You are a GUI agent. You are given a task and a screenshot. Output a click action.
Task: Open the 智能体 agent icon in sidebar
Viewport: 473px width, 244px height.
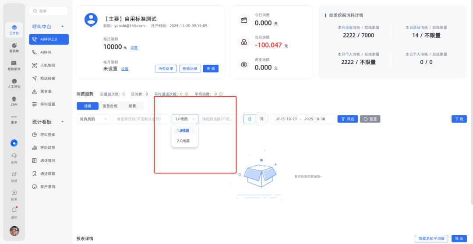coord(14,47)
